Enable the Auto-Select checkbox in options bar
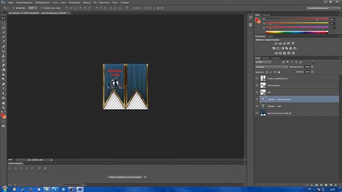Image resolution: width=342 pixels, height=192 pixels. click(x=13, y=8)
